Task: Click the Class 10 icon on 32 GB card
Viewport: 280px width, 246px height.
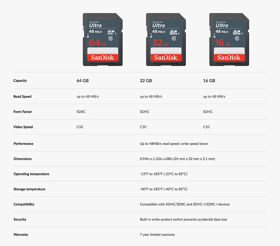Action: coord(174,38)
